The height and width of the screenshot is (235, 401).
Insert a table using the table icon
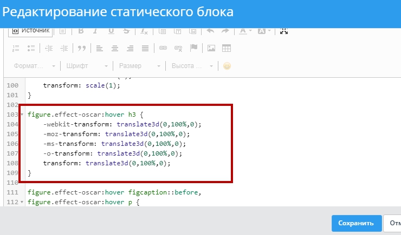click(x=227, y=48)
